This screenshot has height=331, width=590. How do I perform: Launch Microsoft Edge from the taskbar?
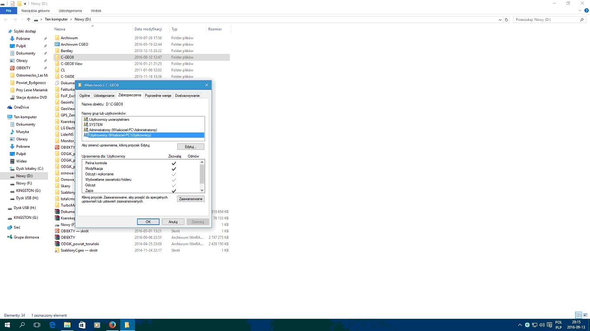tap(52, 325)
